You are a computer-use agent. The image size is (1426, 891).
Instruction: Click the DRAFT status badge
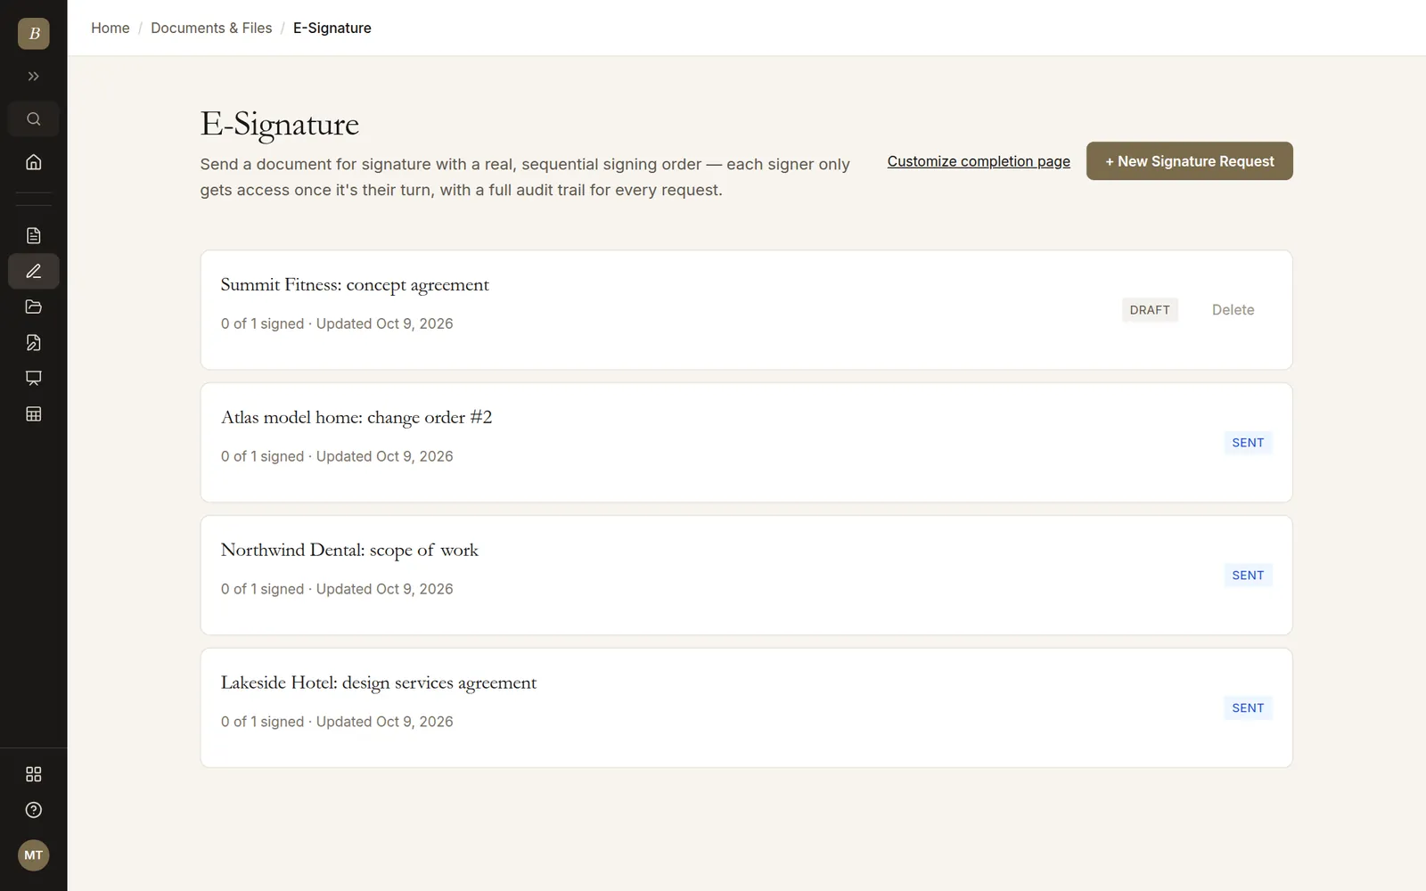[1150, 310]
